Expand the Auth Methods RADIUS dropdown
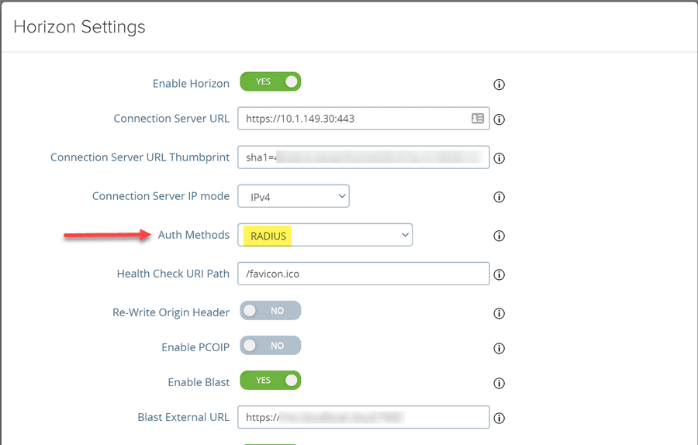 325,235
